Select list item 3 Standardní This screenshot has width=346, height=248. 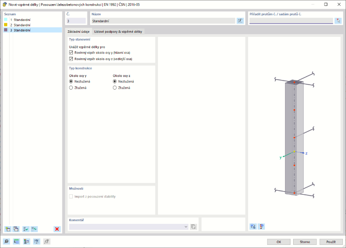(33, 30)
